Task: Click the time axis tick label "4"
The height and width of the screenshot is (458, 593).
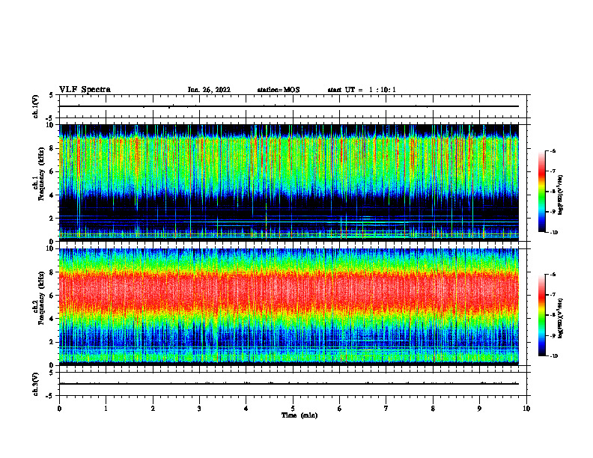Action: click(x=246, y=409)
